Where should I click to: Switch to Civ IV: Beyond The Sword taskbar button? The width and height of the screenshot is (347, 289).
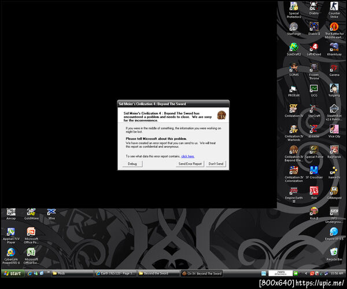coord(202,273)
